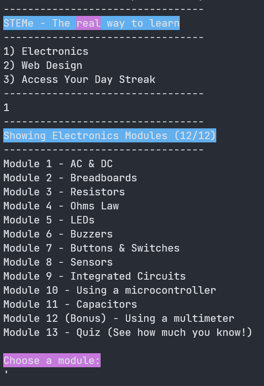
Task: Click the pink highlighted word 'real'
Action: coord(88,23)
